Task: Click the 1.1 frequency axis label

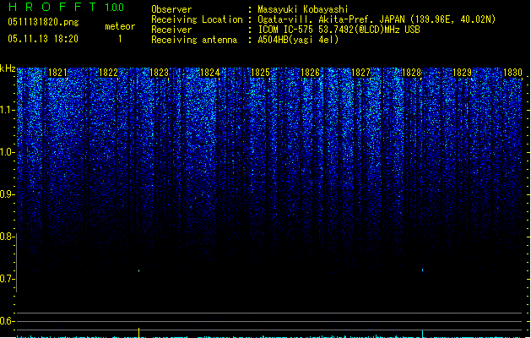Action: [x=7, y=110]
